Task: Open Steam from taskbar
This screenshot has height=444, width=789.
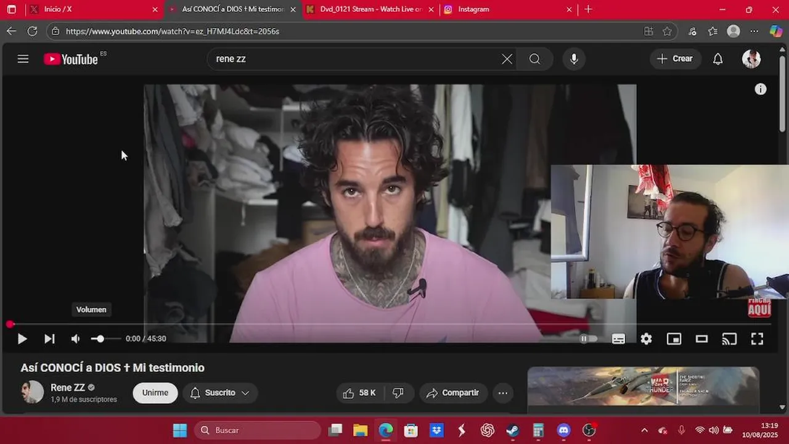Action: pyautogui.click(x=513, y=430)
